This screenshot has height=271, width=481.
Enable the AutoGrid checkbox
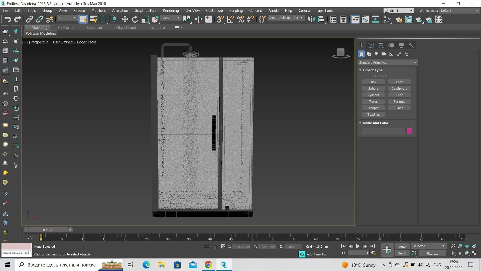tap(372, 76)
